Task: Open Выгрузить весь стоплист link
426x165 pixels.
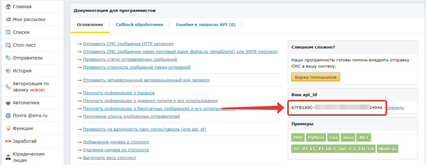Action: pyautogui.click(x=110, y=158)
